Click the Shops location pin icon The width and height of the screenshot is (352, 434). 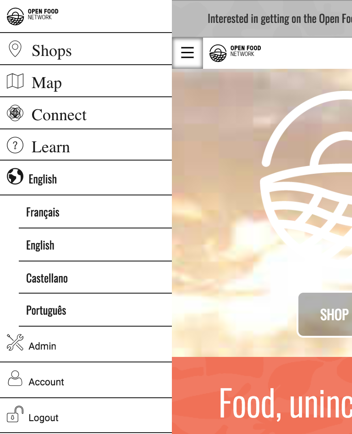coord(15,49)
